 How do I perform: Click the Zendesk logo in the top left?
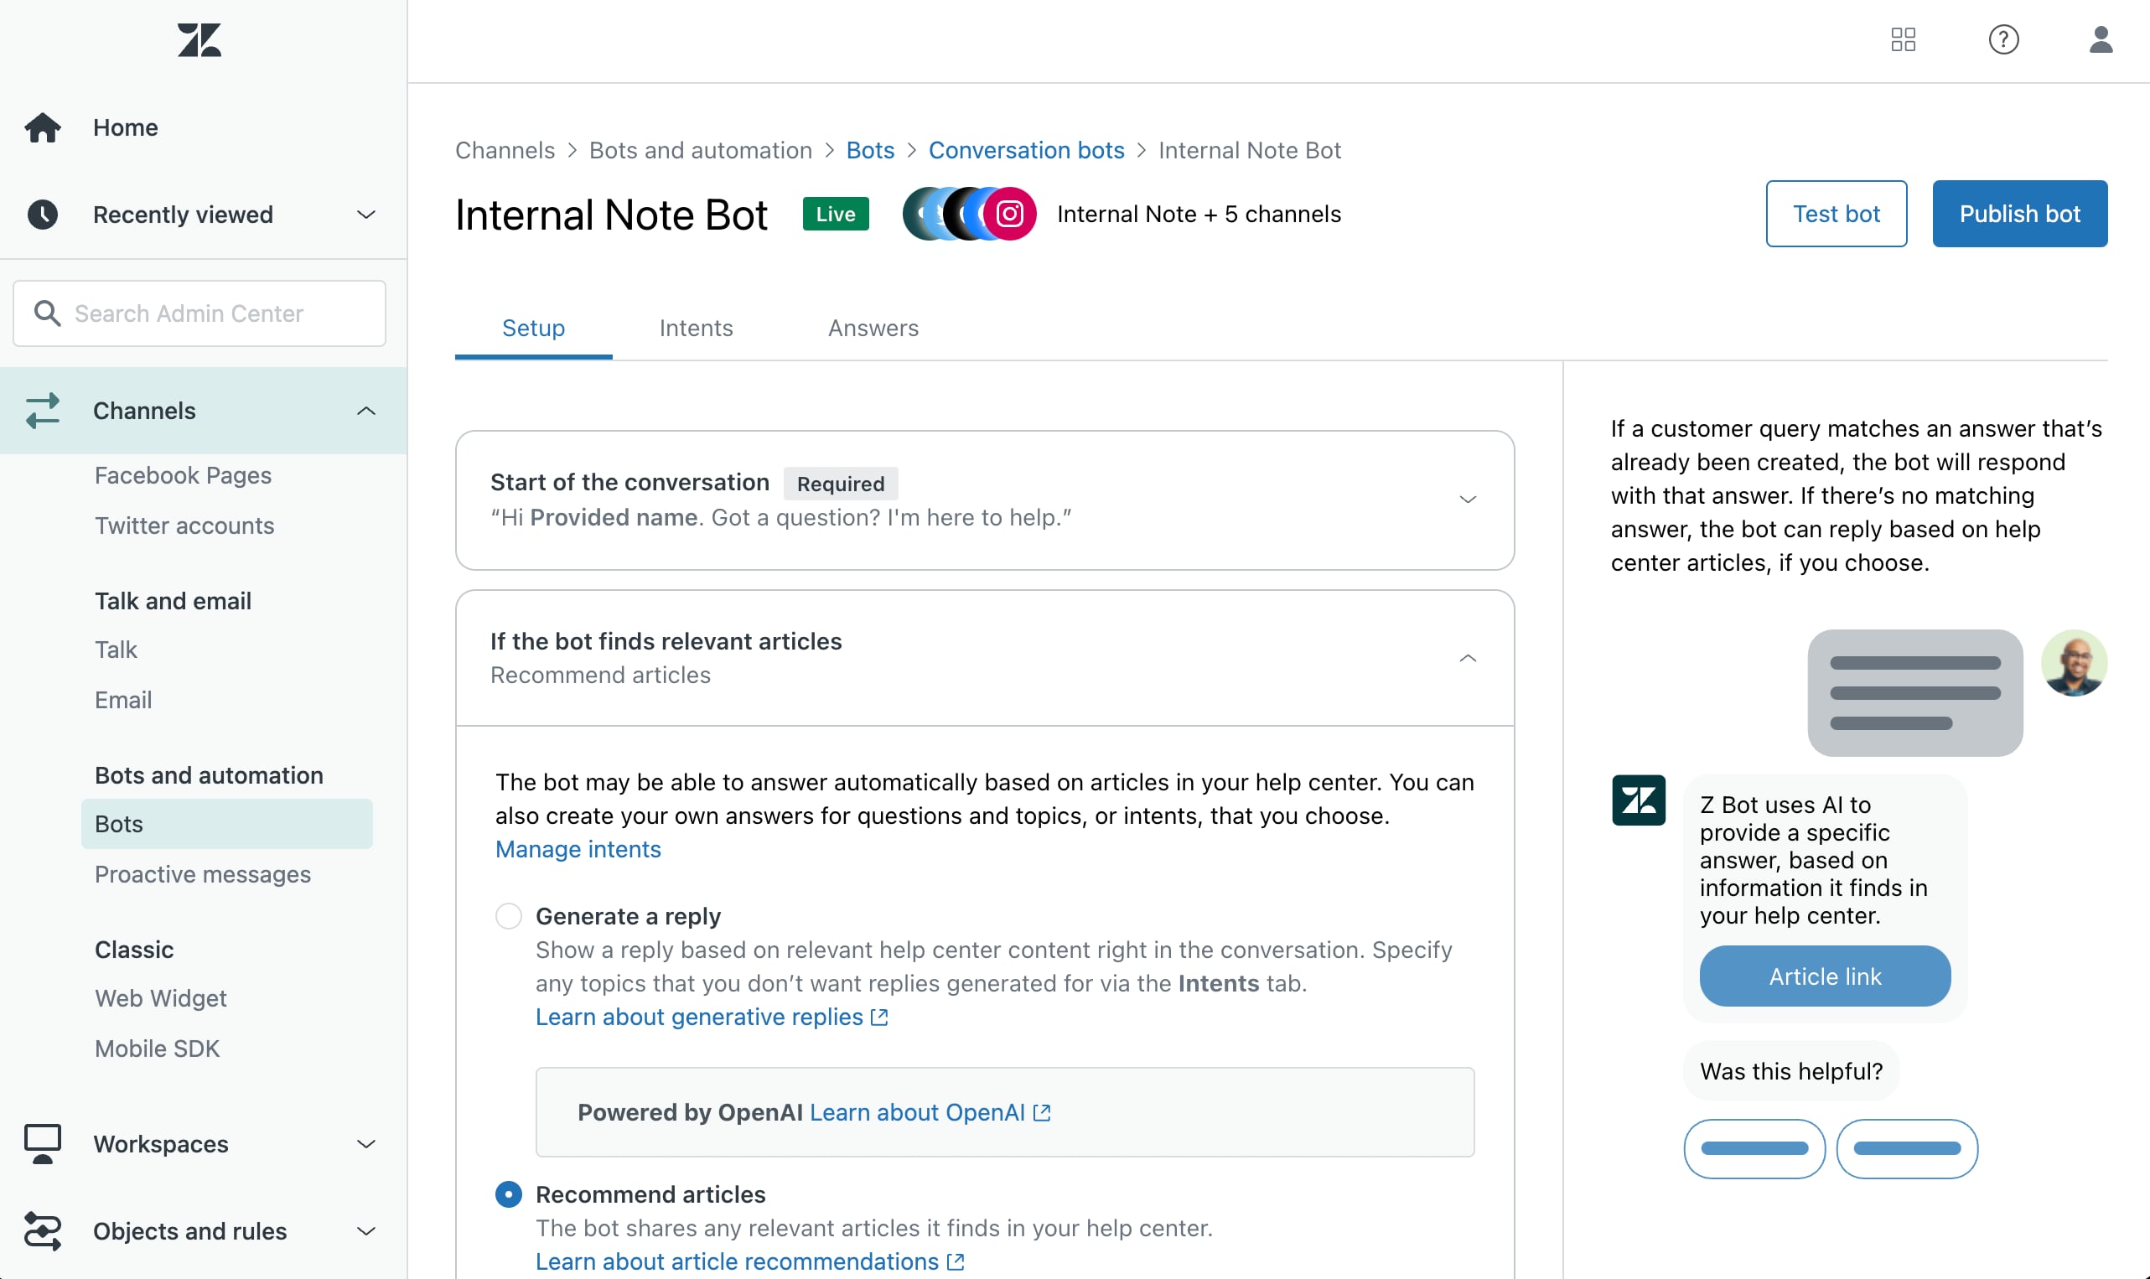198,39
